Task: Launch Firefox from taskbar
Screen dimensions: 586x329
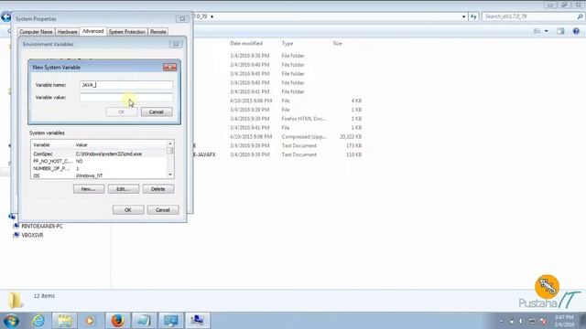Action: click(117, 321)
